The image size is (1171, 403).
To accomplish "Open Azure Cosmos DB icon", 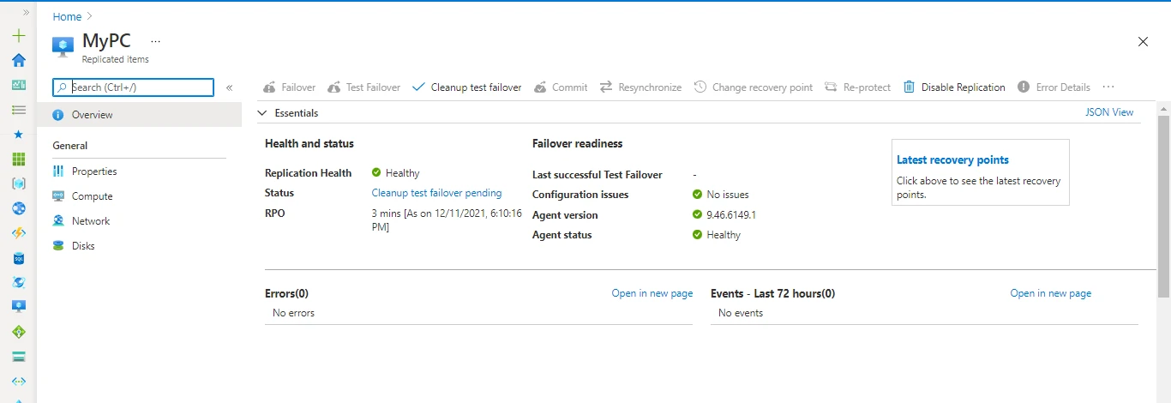I will (x=18, y=282).
